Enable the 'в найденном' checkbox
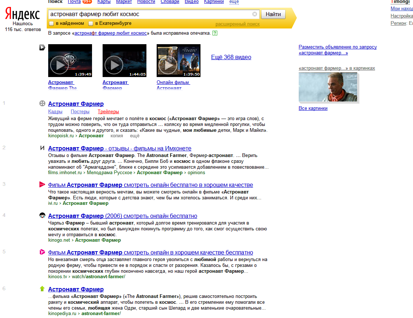This screenshot has height=318, width=413. point(51,23)
